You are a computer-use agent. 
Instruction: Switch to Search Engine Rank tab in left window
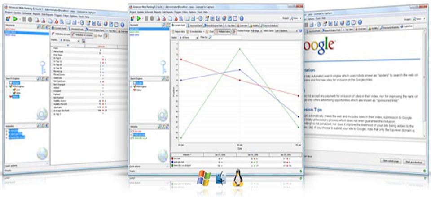click(95, 29)
